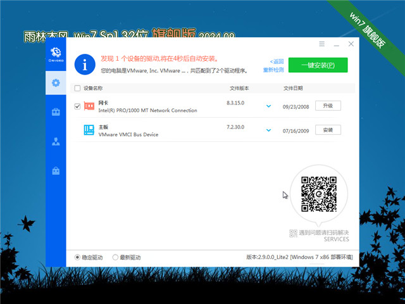Click the network card device icon

click(89, 106)
